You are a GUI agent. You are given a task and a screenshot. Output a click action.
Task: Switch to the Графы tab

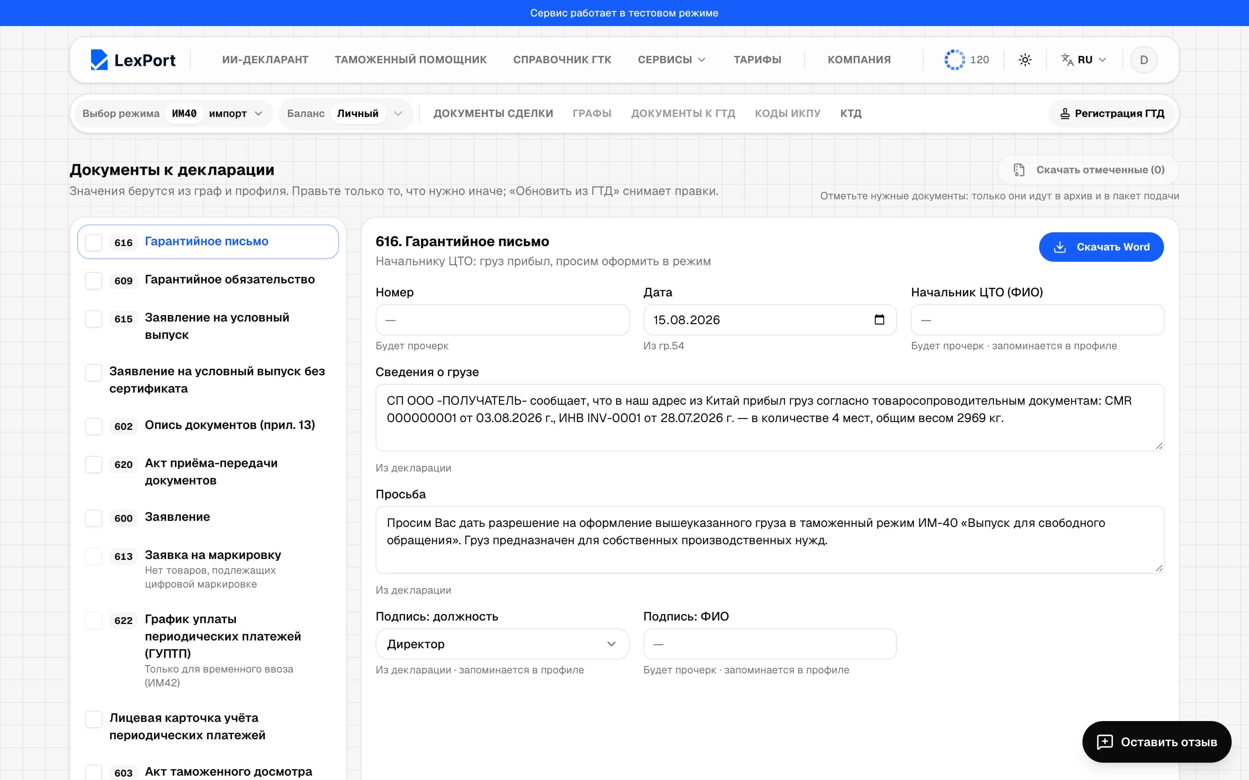(x=592, y=114)
